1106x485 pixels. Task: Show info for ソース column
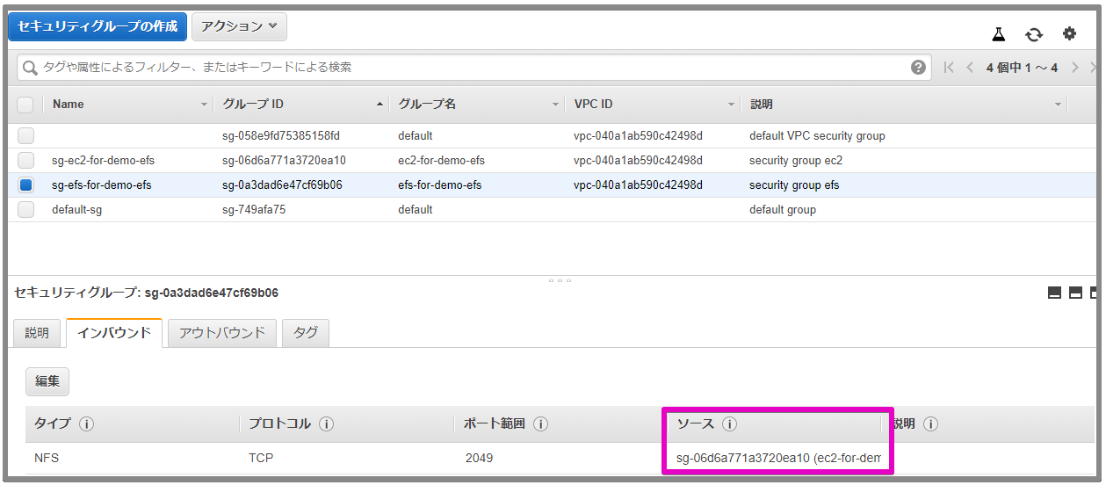729,423
